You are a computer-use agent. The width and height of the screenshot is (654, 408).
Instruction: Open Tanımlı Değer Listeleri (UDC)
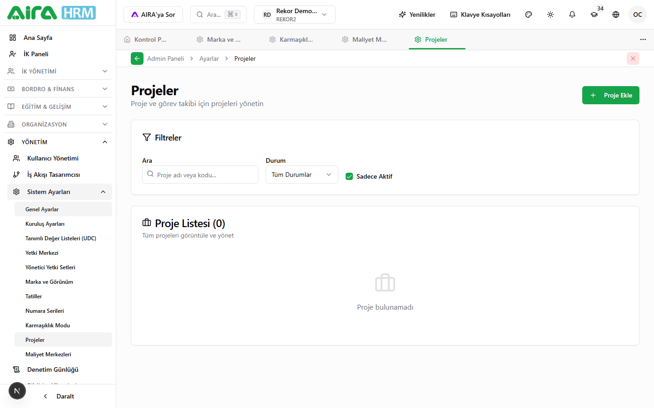click(63, 238)
